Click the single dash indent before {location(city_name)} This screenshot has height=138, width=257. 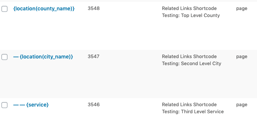pos(16,57)
